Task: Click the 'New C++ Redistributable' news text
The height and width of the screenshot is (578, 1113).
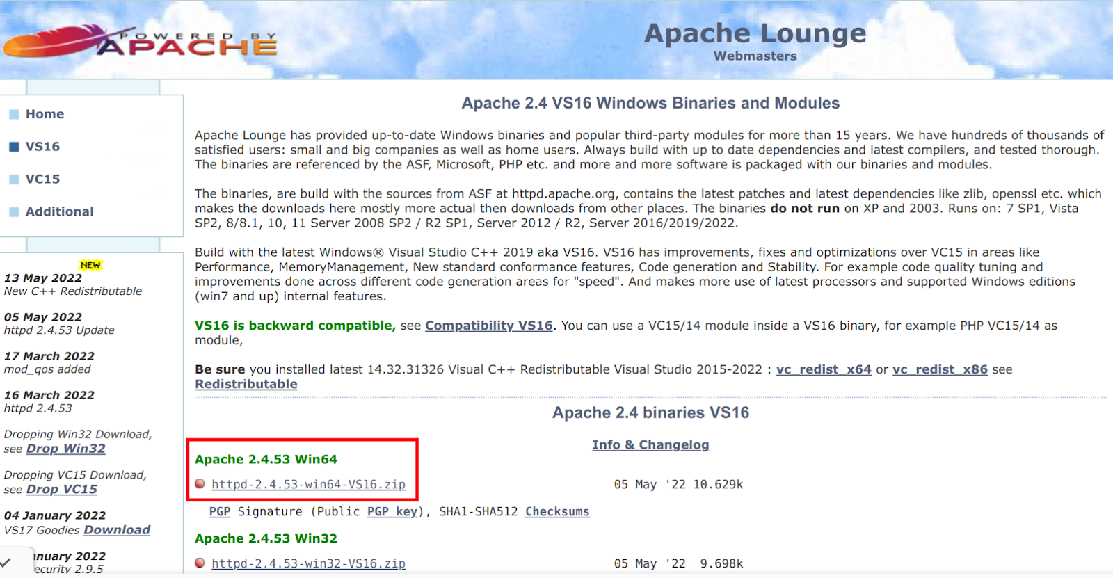Action: 73,291
